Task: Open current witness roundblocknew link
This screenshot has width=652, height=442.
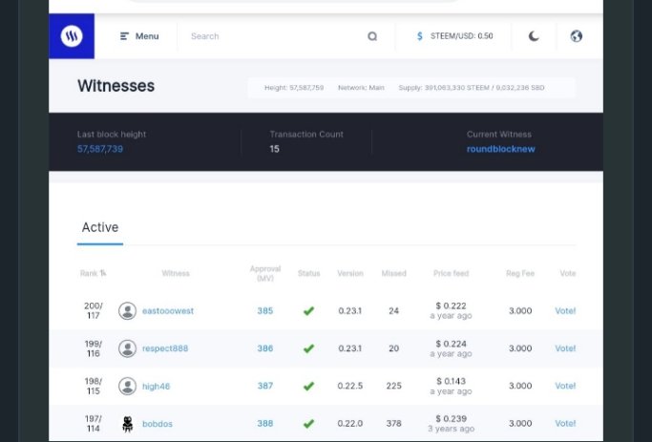Action: [500, 149]
